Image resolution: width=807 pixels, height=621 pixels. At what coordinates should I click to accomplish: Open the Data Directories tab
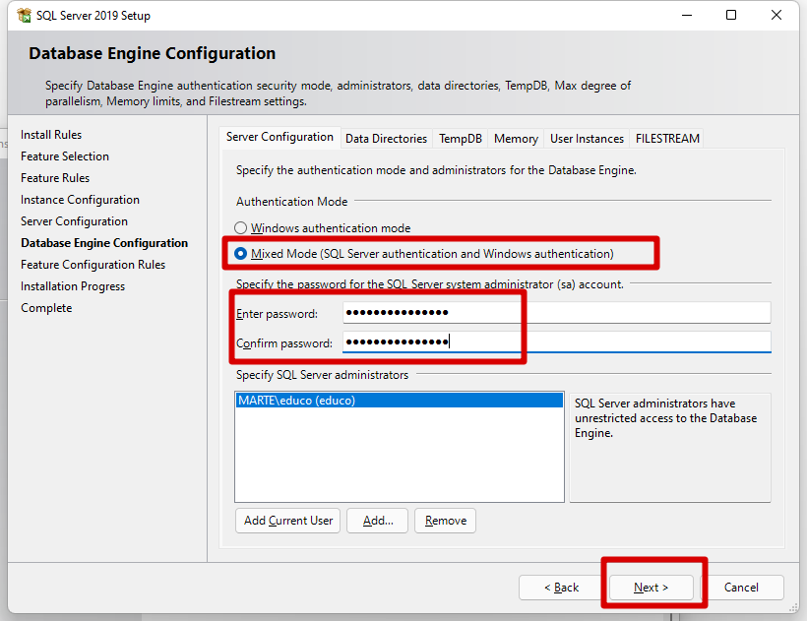pyautogui.click(x=386, y=139)
